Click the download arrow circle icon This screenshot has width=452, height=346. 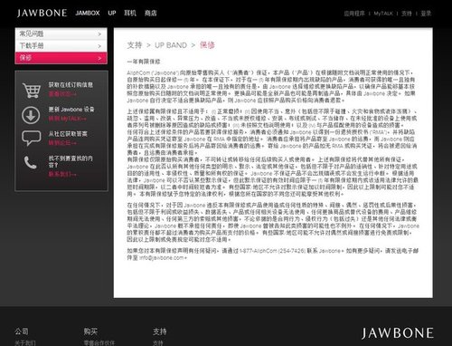coord(31,115)
